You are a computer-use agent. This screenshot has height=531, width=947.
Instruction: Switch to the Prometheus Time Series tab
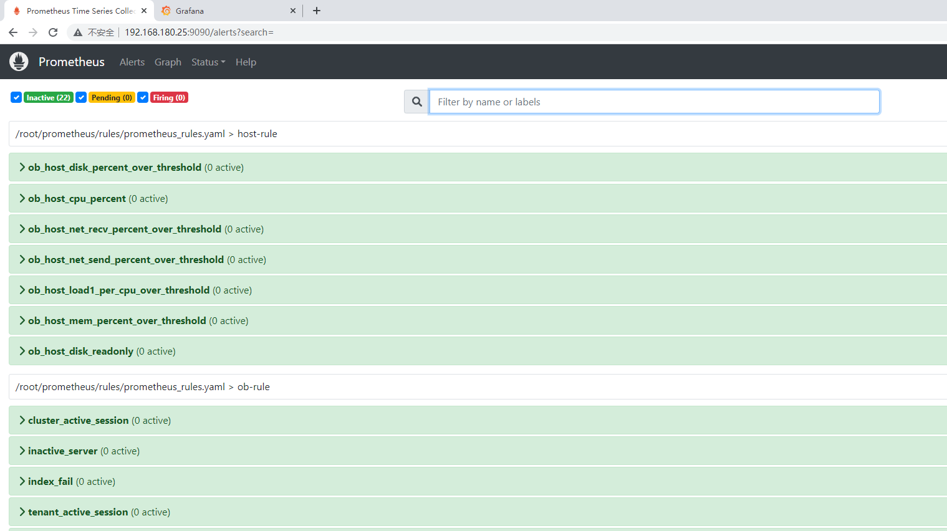[x=79, y=11]
